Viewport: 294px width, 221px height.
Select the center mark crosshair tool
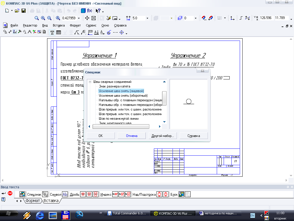coord(122,33)
